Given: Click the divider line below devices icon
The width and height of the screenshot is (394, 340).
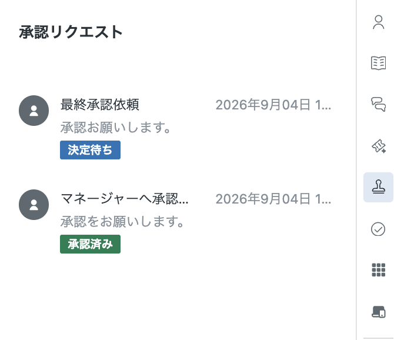Looking at the screenshot, I should pyautogui.click(x=379, y=338).
